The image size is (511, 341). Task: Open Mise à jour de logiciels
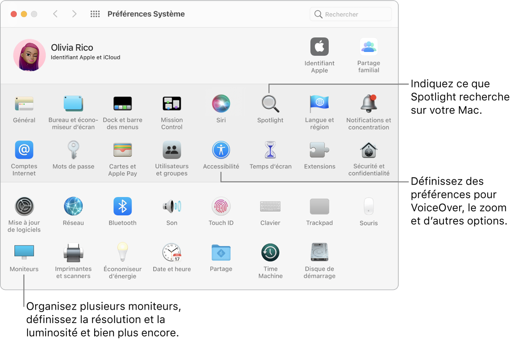[24, 206]
